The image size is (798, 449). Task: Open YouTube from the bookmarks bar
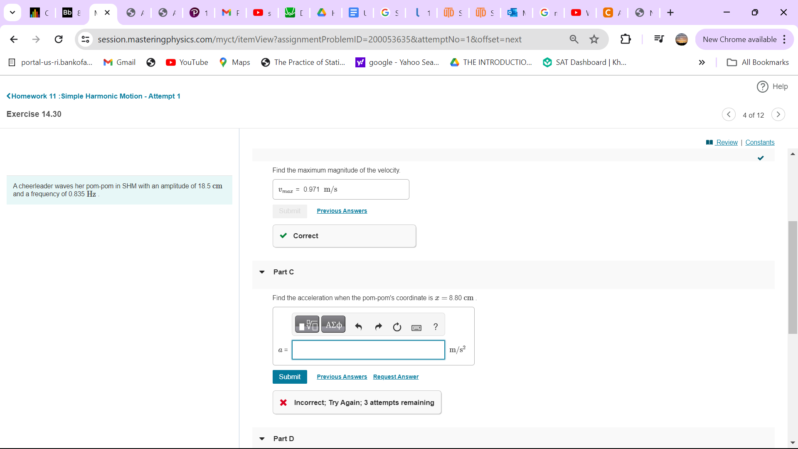tap(187, 62)
